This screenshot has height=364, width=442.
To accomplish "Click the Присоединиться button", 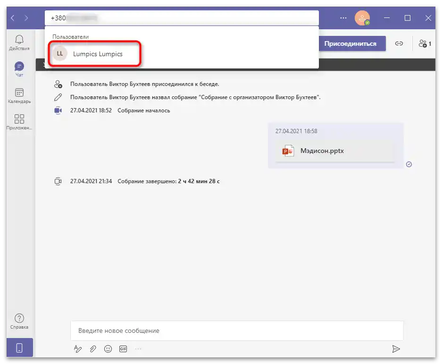I will pyautogui.click(x=352, y=44).
